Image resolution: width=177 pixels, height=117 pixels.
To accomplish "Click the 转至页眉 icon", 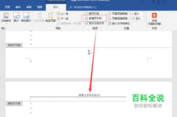I will (39, 15).
